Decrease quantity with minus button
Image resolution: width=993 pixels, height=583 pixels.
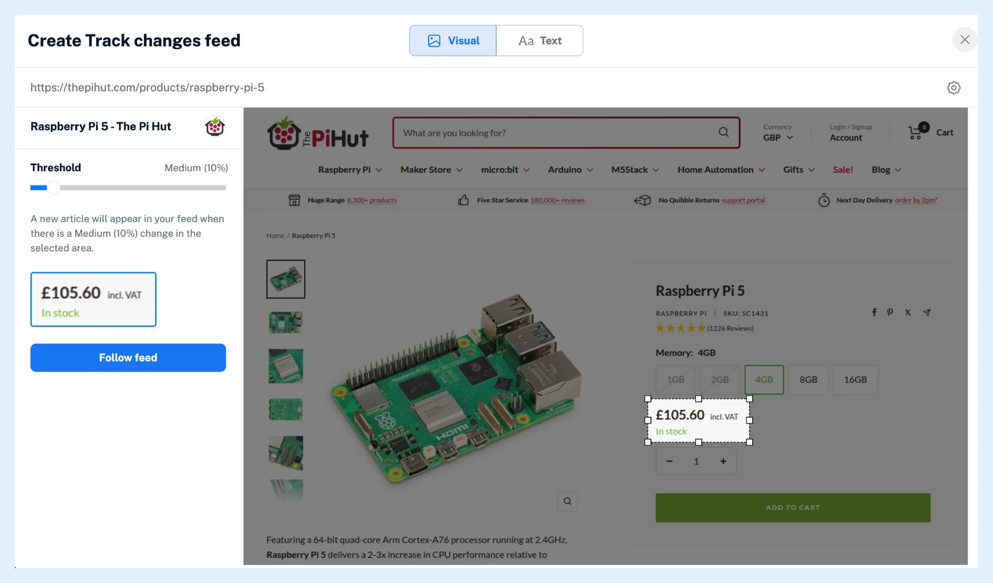coord(670,461)
